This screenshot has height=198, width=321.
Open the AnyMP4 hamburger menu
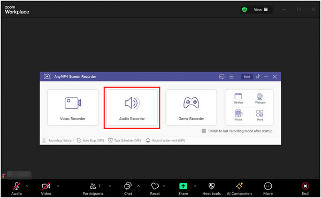click(x=231, y=76)
